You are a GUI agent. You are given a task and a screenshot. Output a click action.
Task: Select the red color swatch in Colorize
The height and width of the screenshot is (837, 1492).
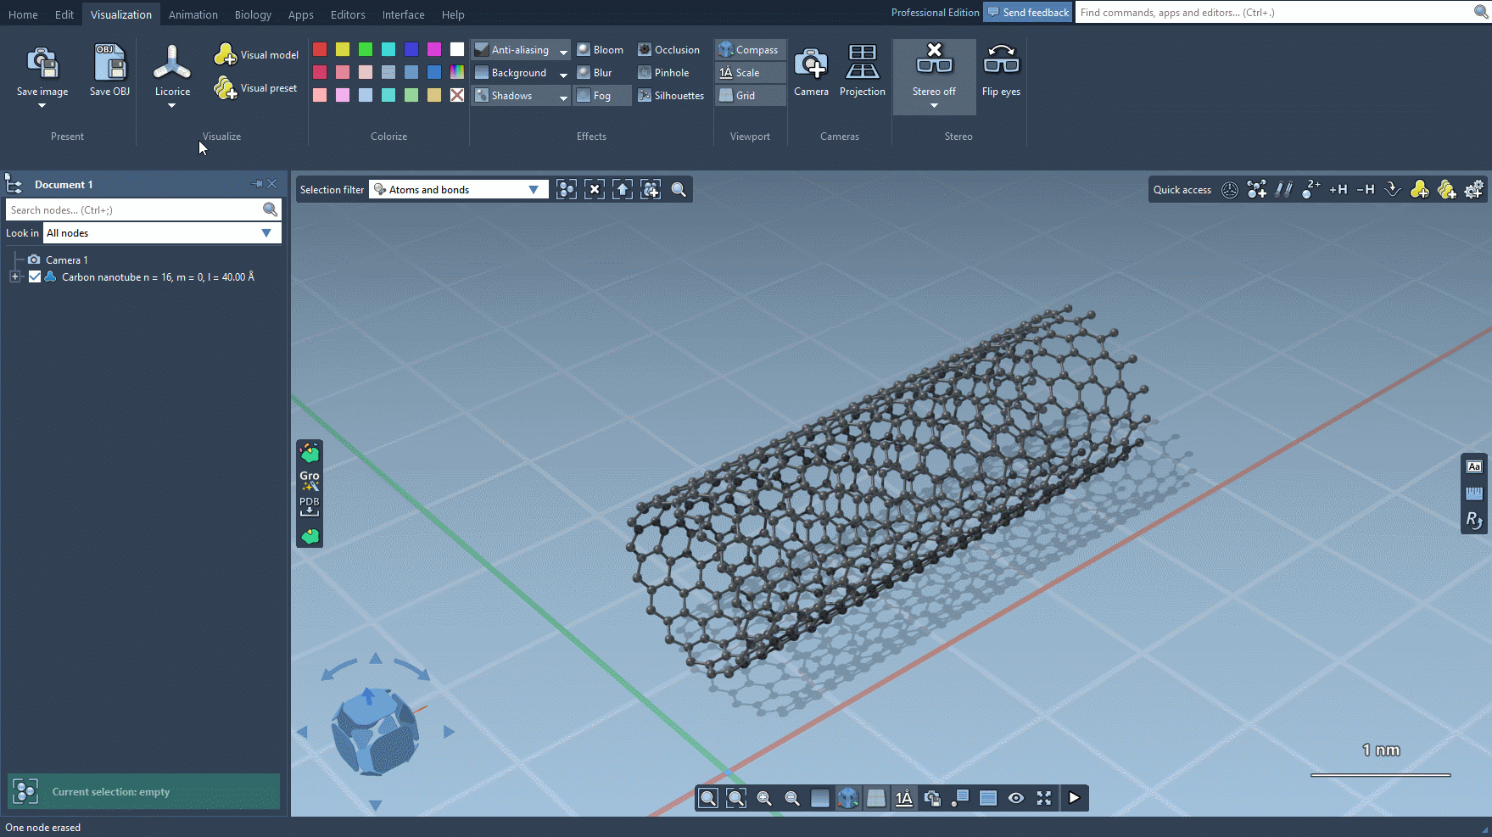(320, 49)
